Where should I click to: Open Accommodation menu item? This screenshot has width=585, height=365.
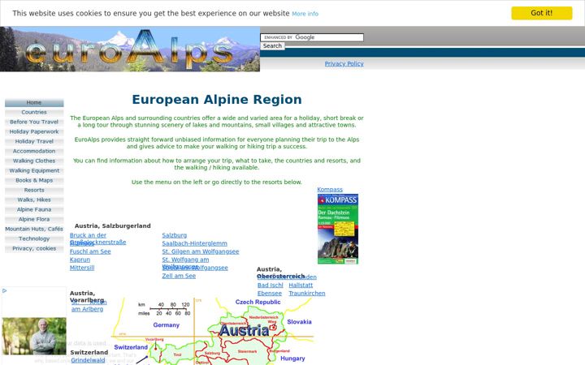[34, 151]
